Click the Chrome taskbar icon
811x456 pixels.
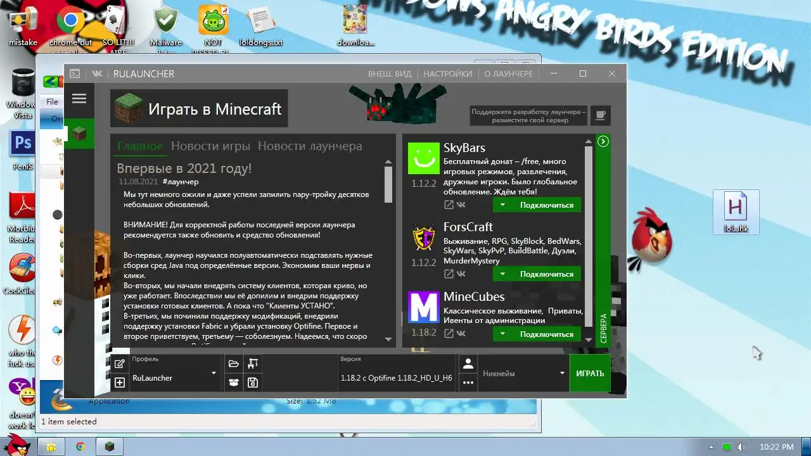click(x=80, y=446)
